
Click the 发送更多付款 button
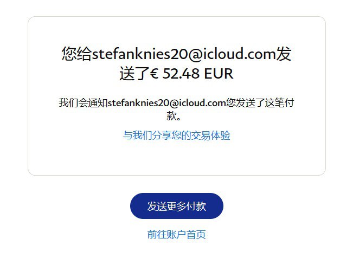click(x=176, y=206)
